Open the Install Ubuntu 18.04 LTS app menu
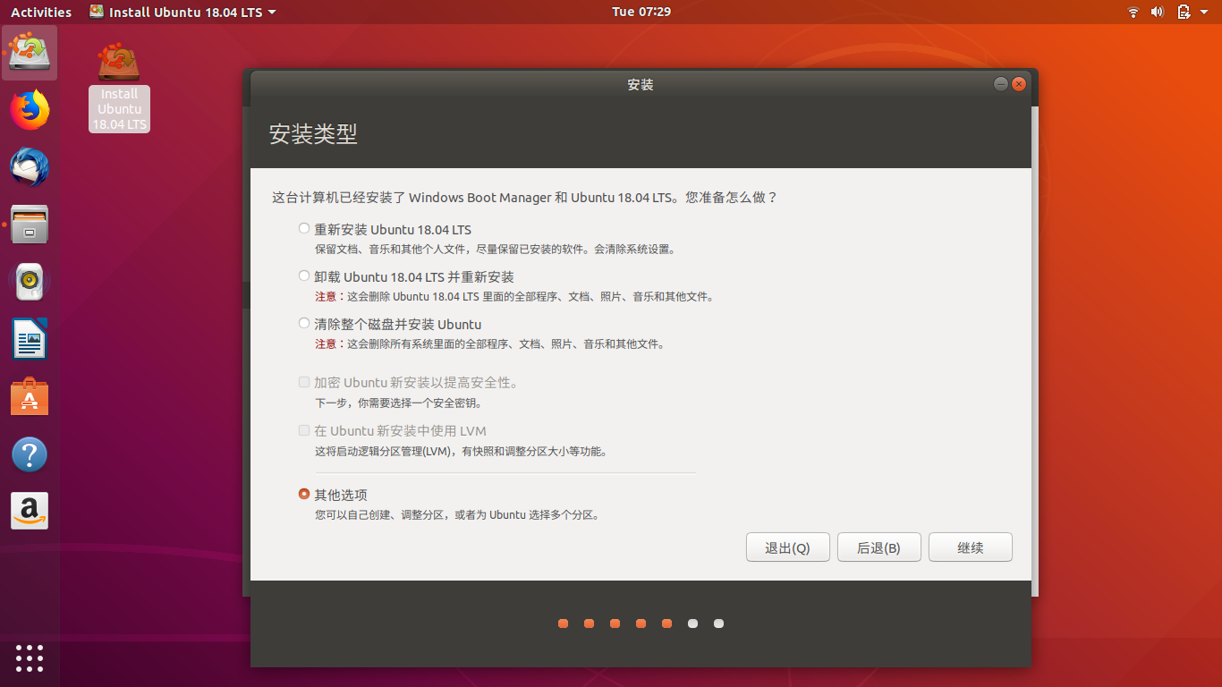The height and width of the screenshot is (687, 1222). click(183, 12)
